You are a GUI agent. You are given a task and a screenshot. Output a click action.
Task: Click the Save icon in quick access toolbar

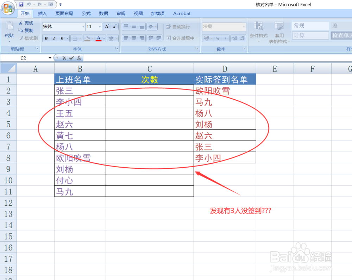pyautogui.click(x=21, y=4)
